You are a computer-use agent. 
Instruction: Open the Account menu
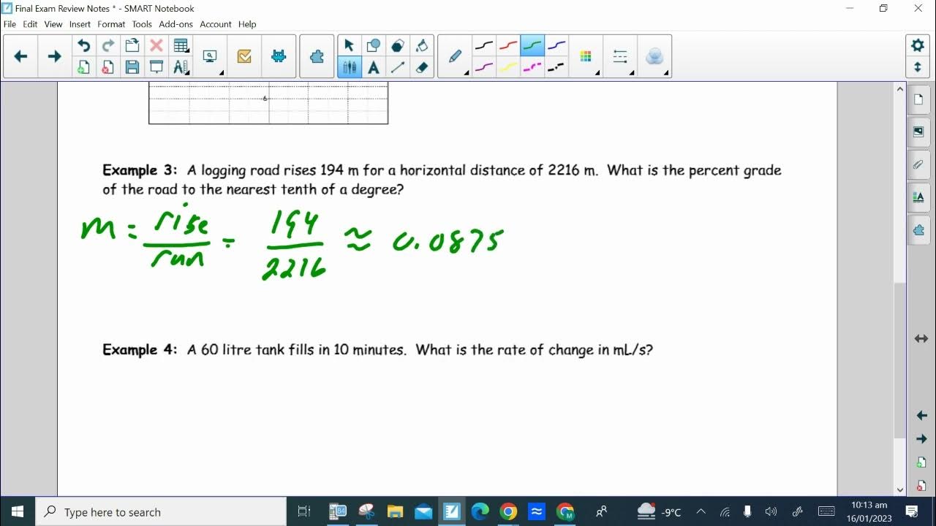(x=216, y=24)
